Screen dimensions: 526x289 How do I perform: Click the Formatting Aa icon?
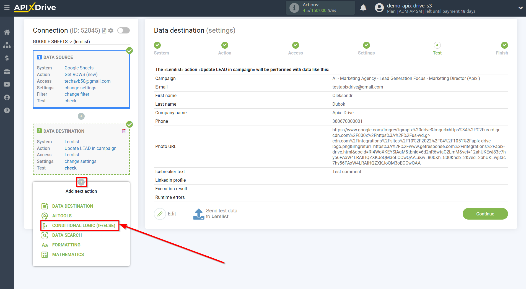(x=45, y=245)
